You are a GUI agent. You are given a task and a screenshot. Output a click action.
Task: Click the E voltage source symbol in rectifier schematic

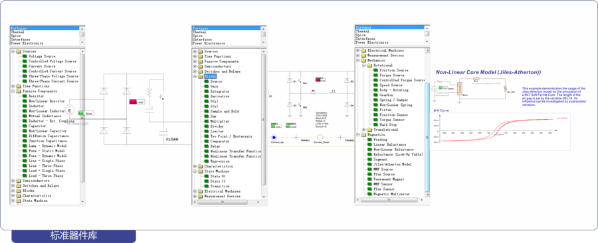[69, 110]
